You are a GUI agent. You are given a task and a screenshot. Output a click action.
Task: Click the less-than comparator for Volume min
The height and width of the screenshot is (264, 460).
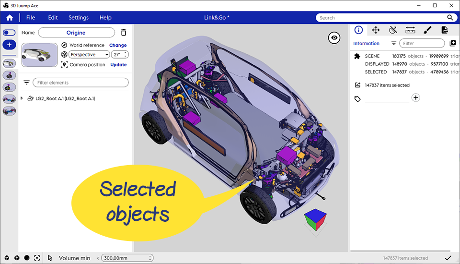(98, 258)
